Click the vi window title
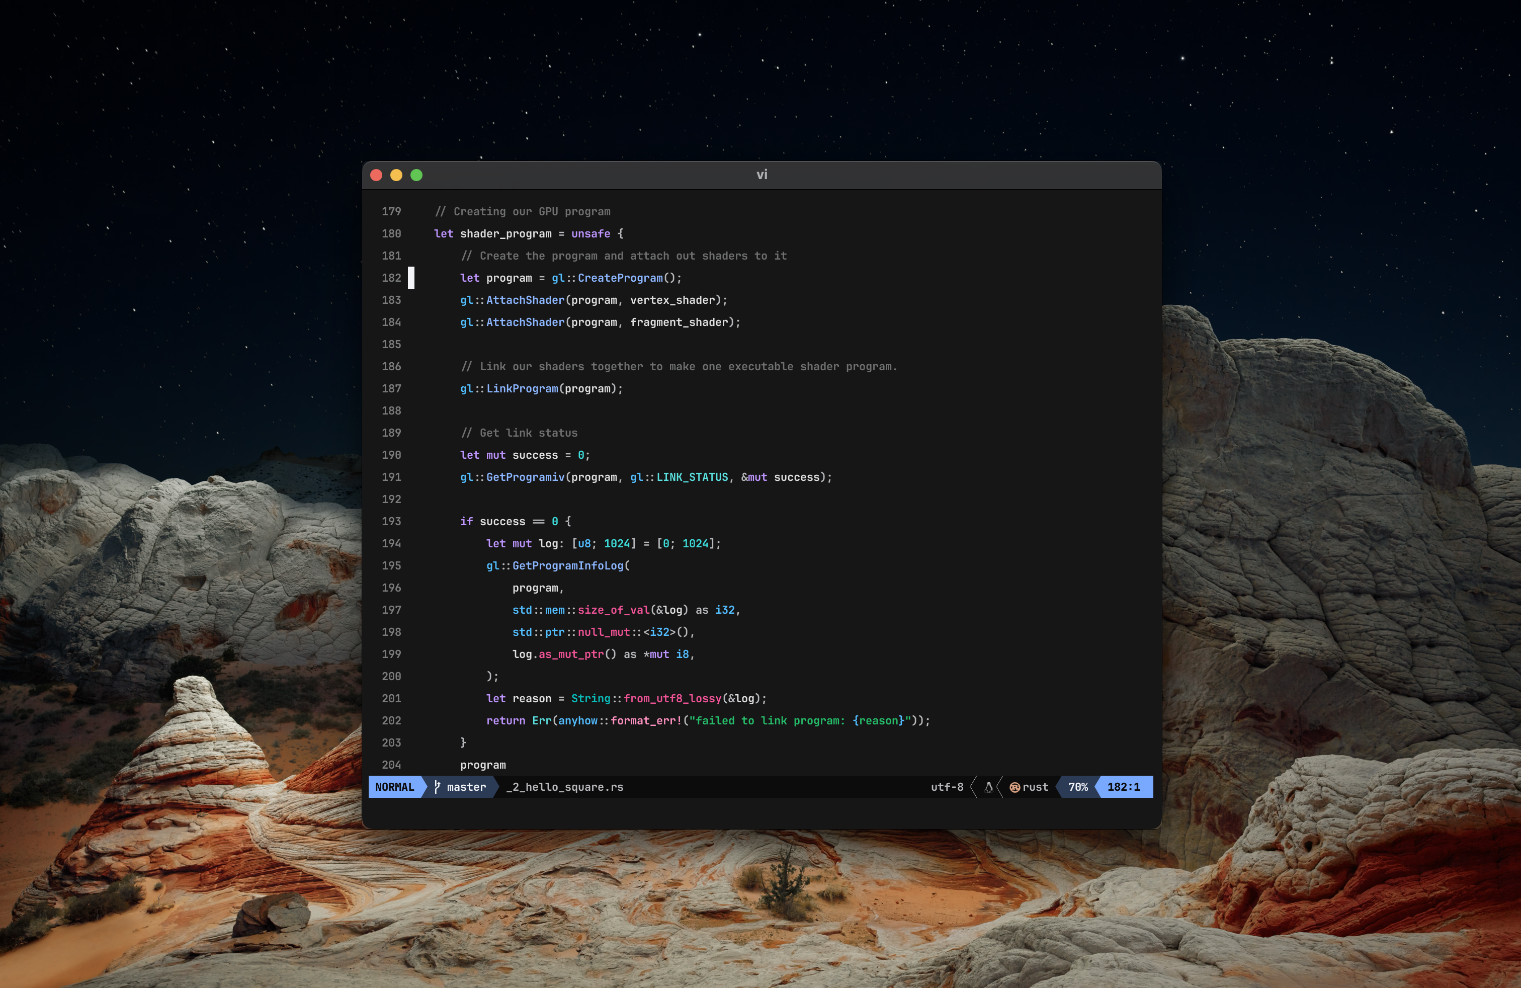This screenshot has width=1521, height=988. [x=762, y=175]
